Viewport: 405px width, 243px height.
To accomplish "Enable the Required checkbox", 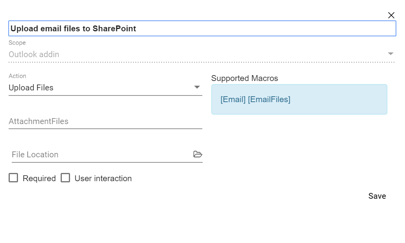I will pyautogui.click(x=13, y=178).
